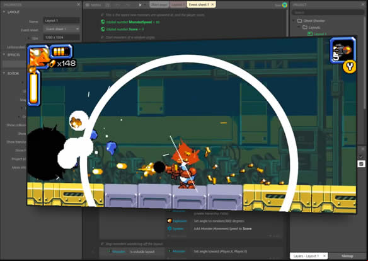Select the Global number Score row
368x261 pixels.
[122, 30]
